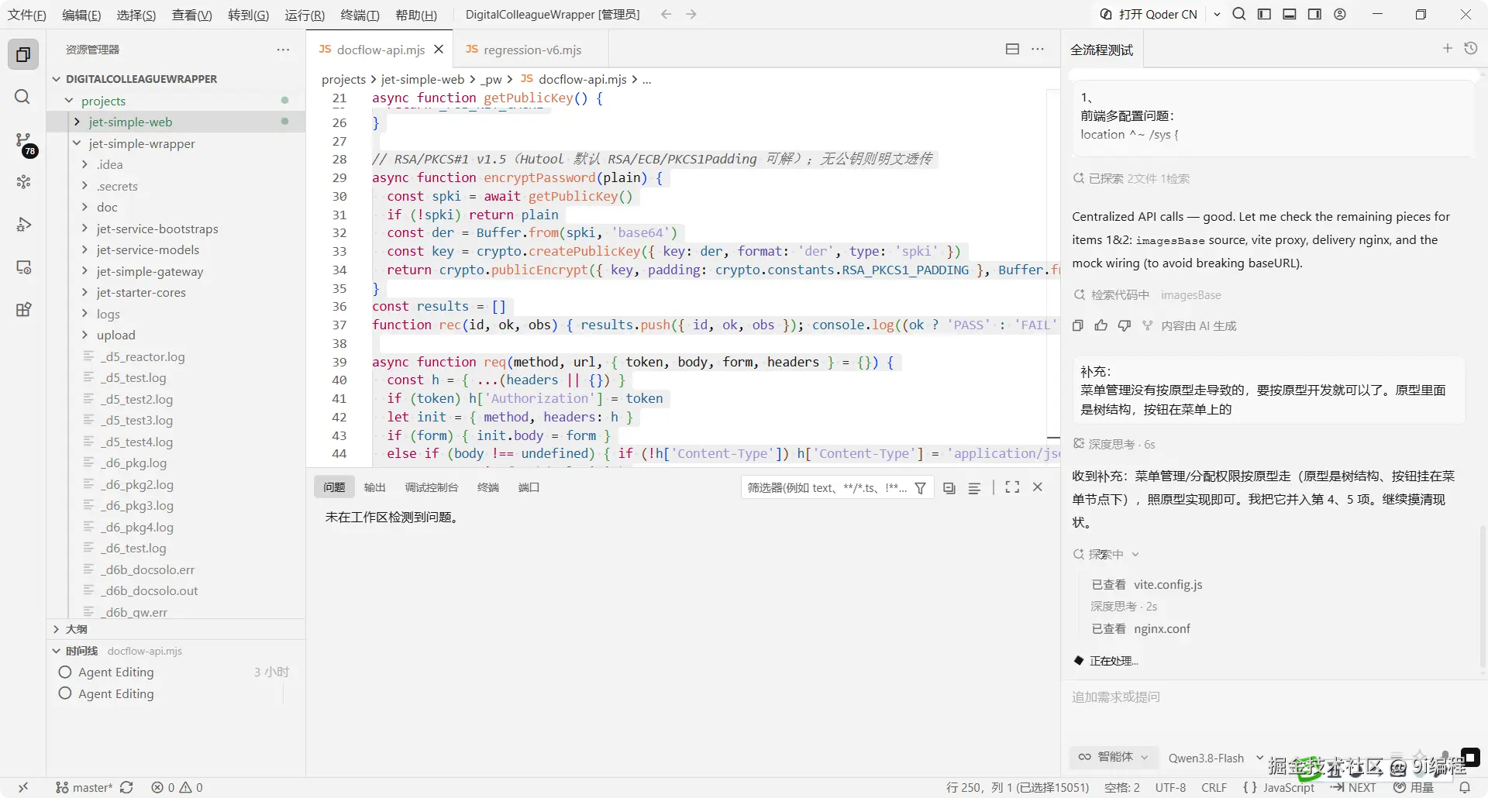Open remote window indicator in status bar
The width and height of the screenshot is (1488, 798).
tap(23, 787)
